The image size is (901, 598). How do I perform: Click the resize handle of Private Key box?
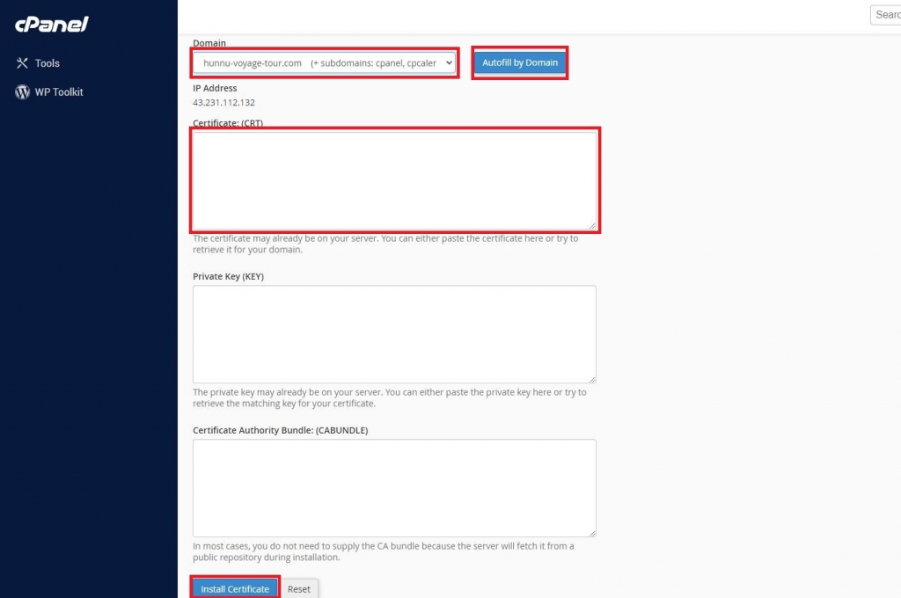click(x=592, y=379)
